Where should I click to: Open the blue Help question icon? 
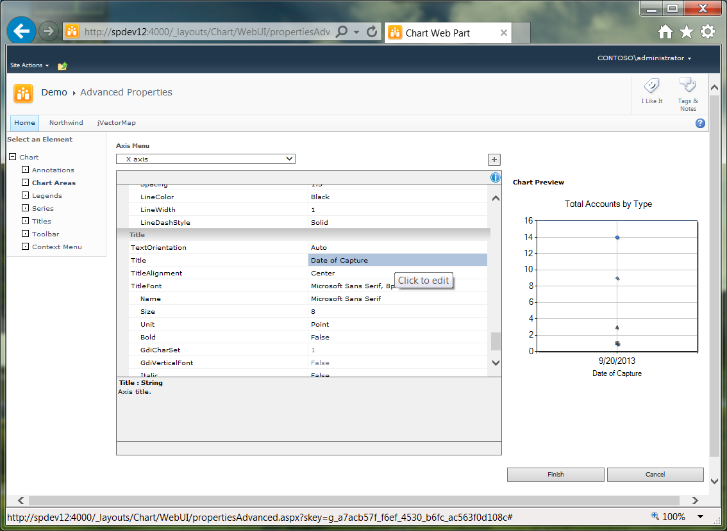tap(700, 123)
